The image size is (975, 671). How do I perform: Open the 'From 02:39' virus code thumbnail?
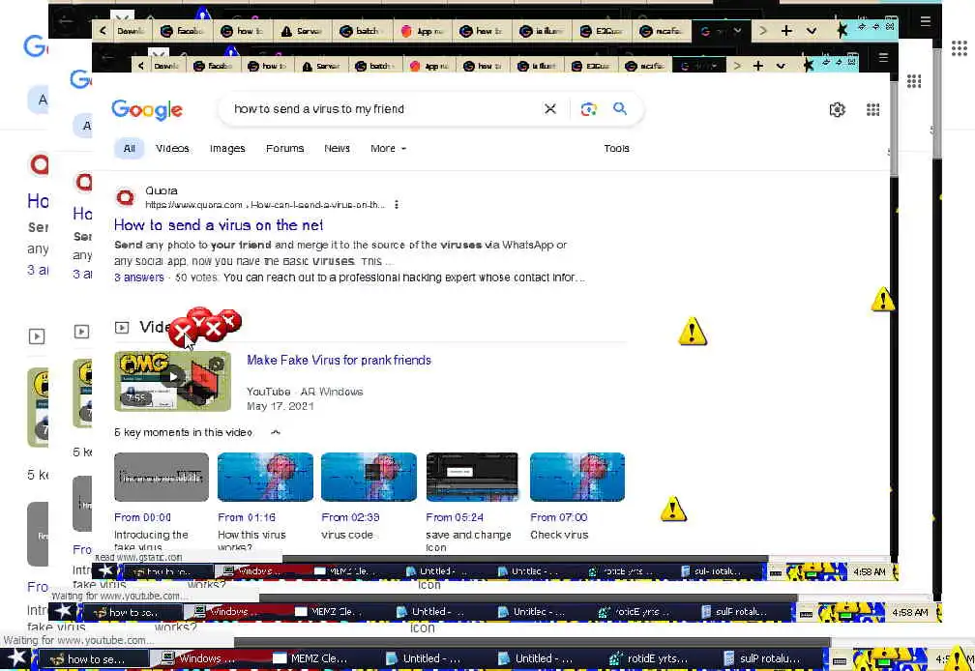click(x=369, y=478)
